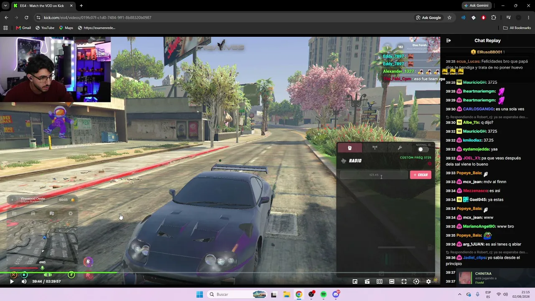Click username JOEL_X1 in chat
535x301 pixels.
coord(471,158)
